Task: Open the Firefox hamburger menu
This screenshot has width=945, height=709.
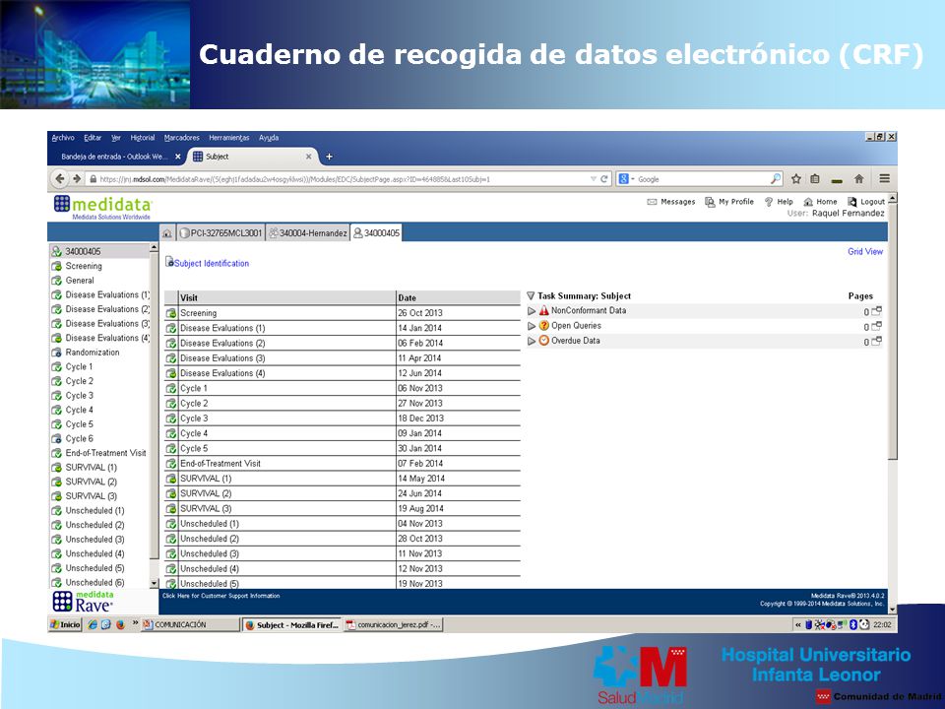Action: click(x=884, y=178)
